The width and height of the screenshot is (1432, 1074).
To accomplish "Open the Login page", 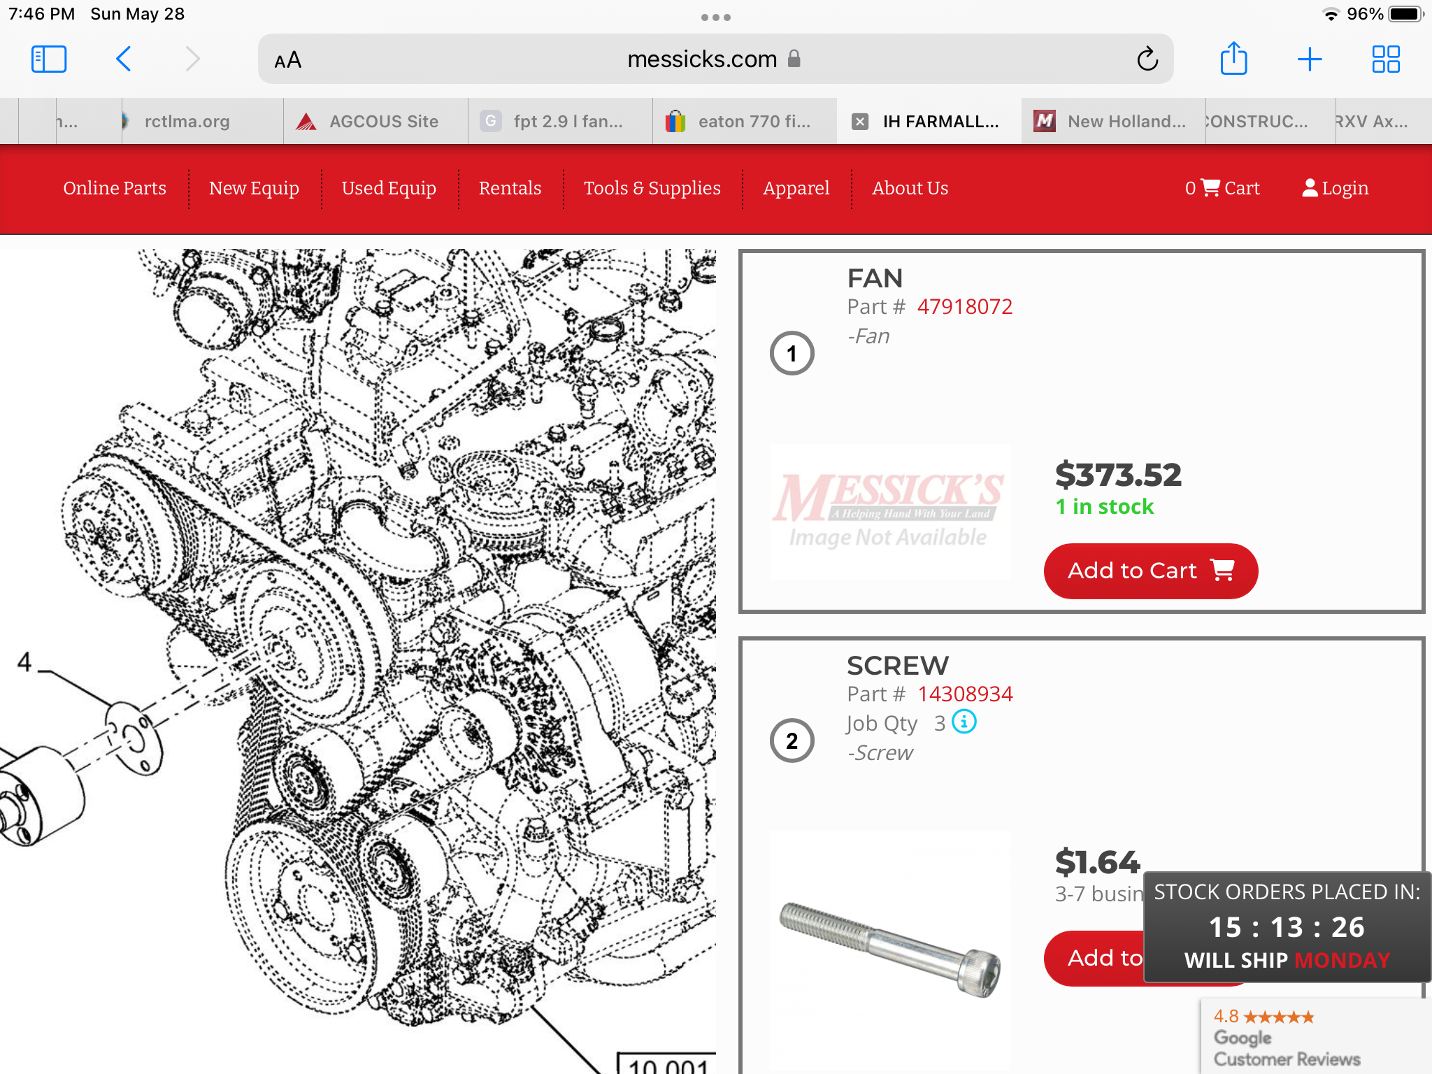I will tap(1335, 188).
